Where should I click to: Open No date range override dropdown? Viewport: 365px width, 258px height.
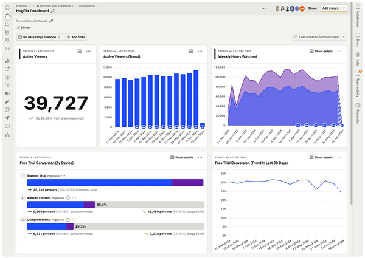[40, 37]
